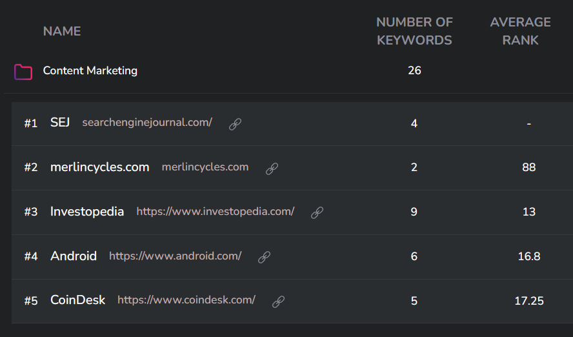This screenshot has height=337, width=573.
Task: Click the SEJ project name
Action: click(60, 123)
